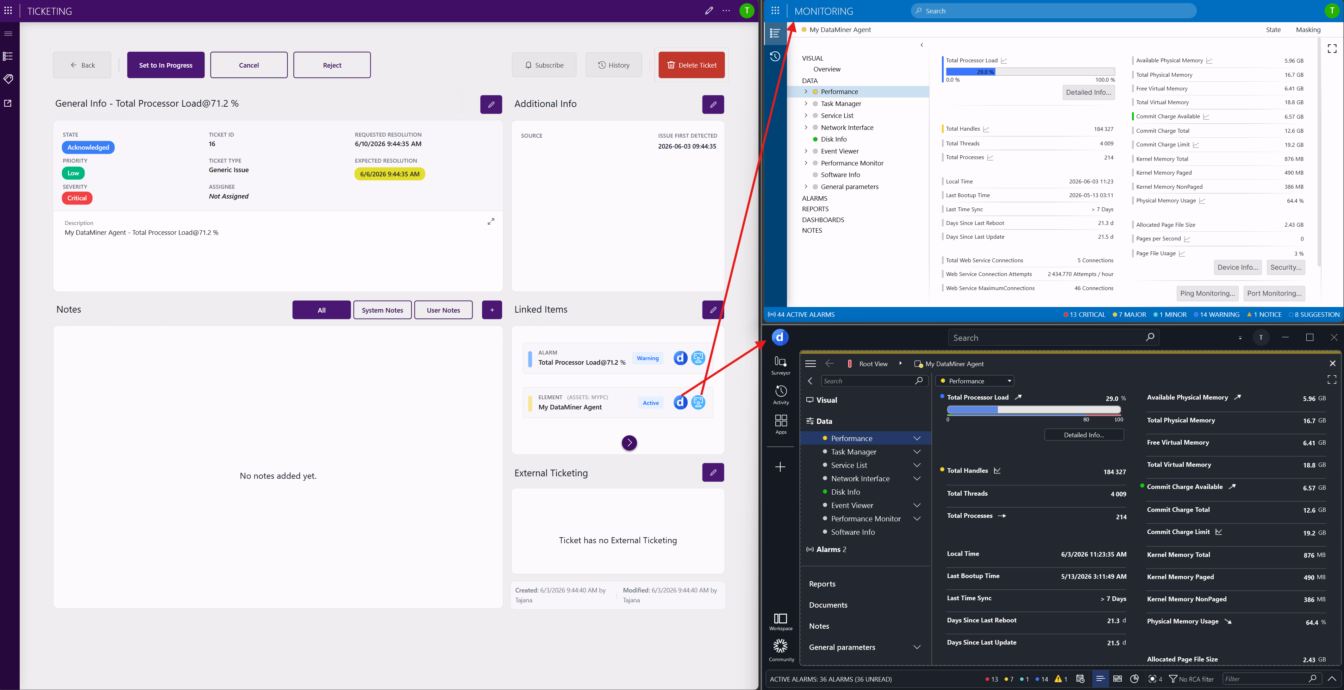Expand General parameters node in Monitoring tree
This screenshot has width=1344, height=690.
[x=806, y=187]
